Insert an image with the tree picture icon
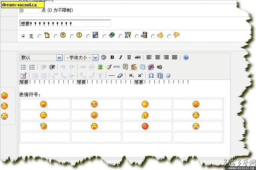 [100, 67]
